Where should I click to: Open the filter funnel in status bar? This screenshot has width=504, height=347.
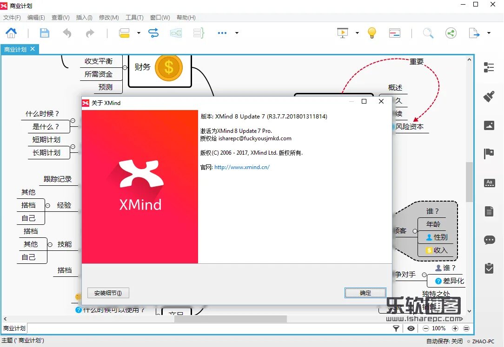396,328
